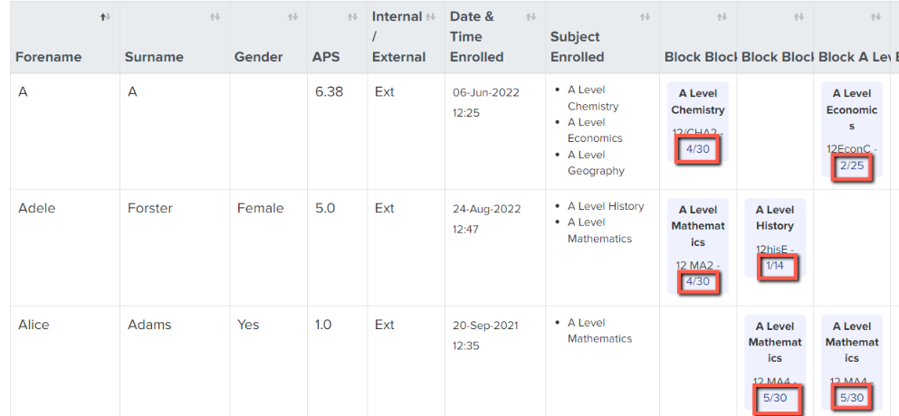Sort by Internal / External column
The width and height of the screenshot is (899, 416).
(431, 17)
